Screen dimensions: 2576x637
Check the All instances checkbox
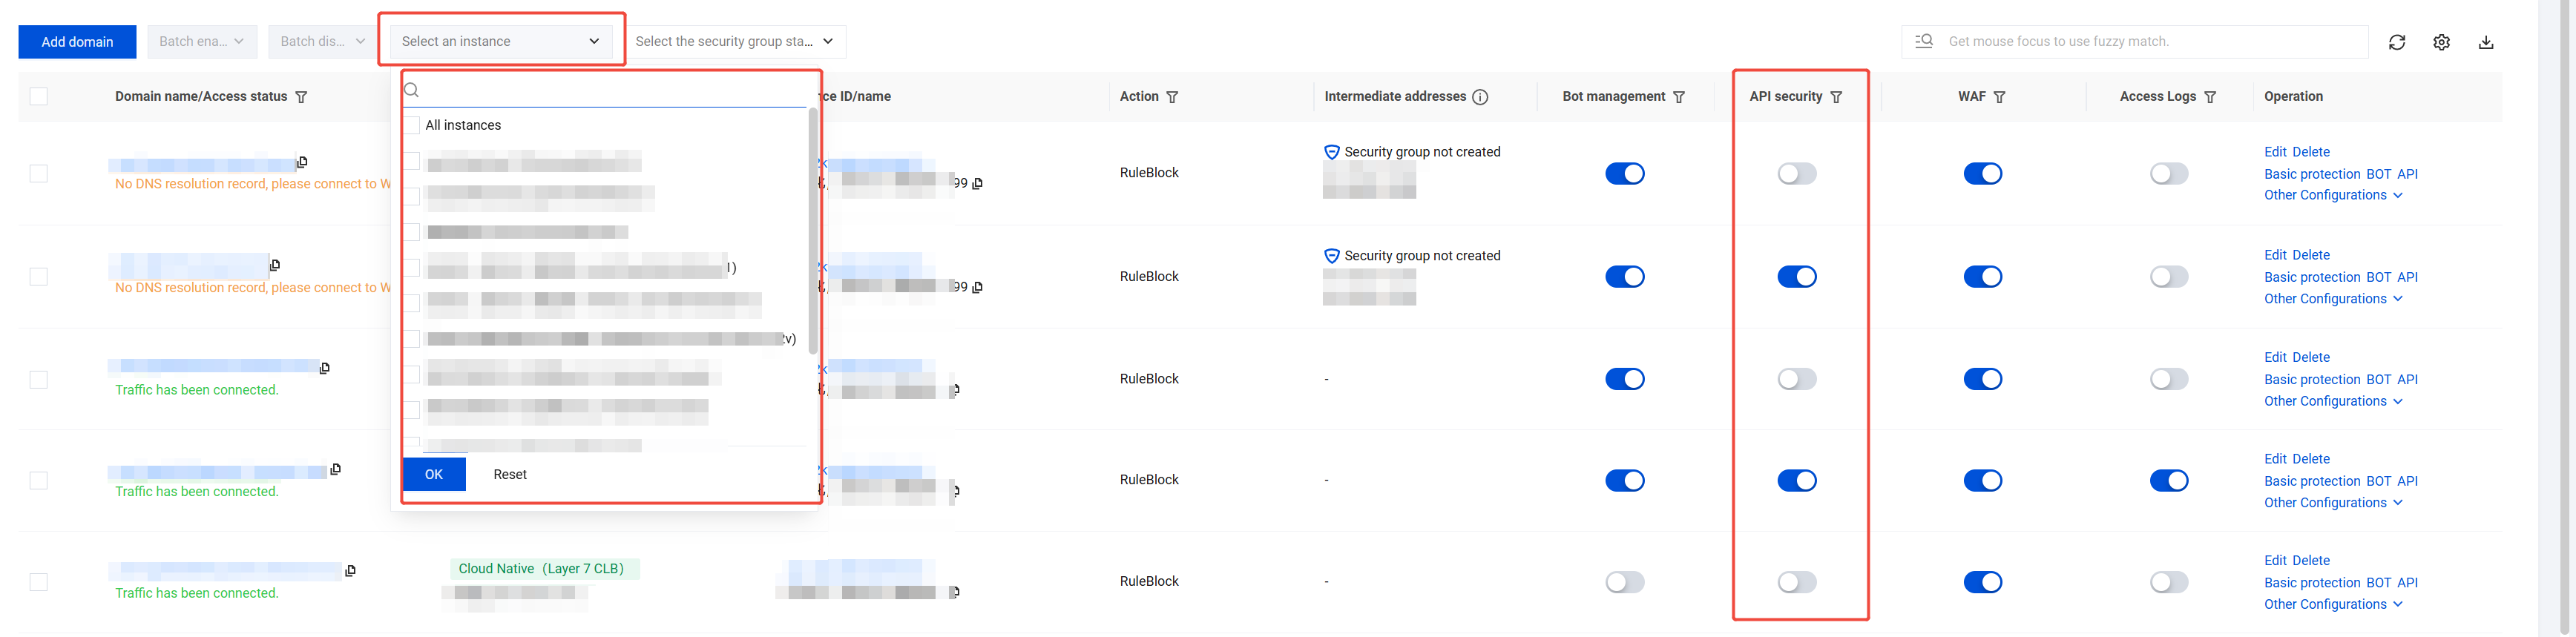point(412,125)
